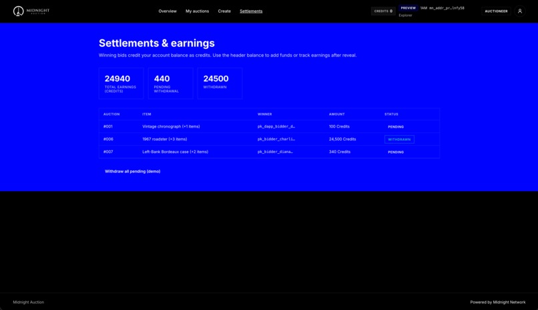The height and width of the screenshot is (310, 538).
Task: Click 1967 roadster (+3 items)
Action: pyautogui.click(x=165, y=139)
